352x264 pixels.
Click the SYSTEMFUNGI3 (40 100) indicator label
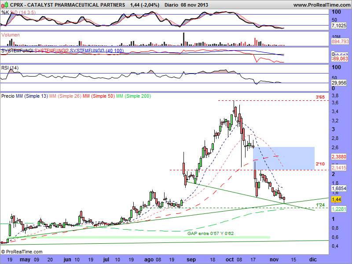(97, 51)
